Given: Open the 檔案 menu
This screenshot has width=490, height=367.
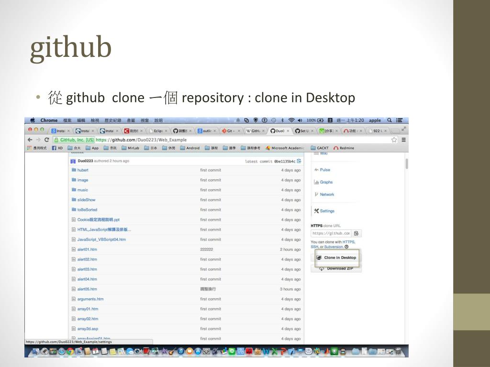Looking at the screenshot, I should click(x=67, y=120).
